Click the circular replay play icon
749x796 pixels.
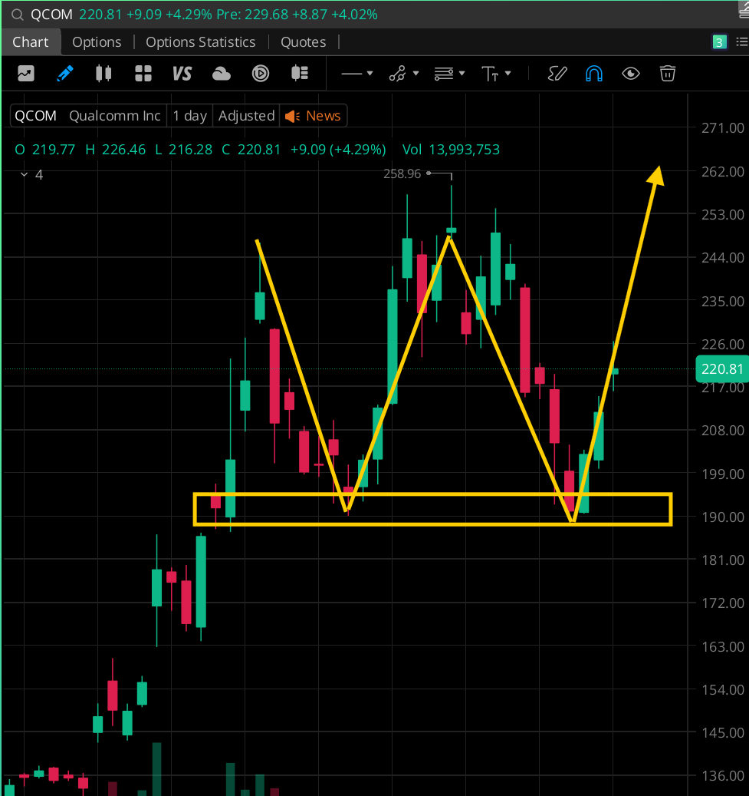(261, 74)
